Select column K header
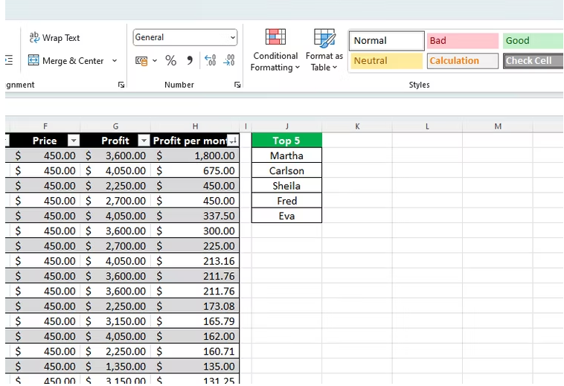This screenshot has width=564, height=386. click(357, 126)
